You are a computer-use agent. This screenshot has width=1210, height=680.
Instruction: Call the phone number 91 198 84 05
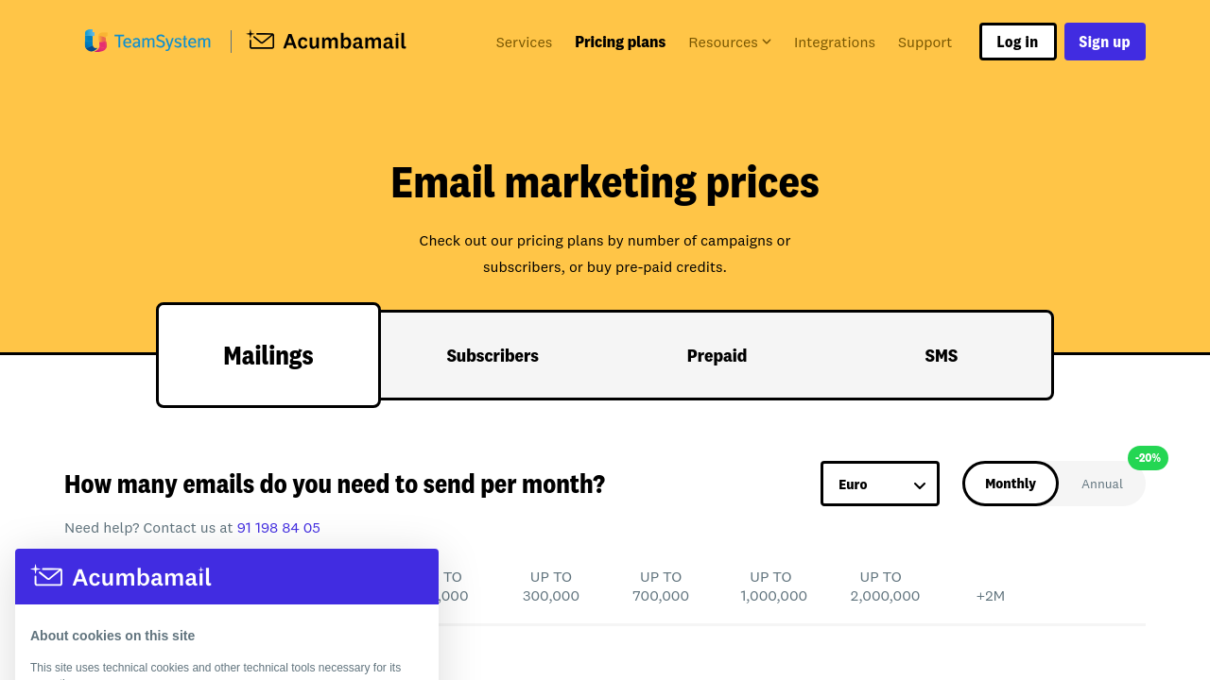(x=278, y=527)
